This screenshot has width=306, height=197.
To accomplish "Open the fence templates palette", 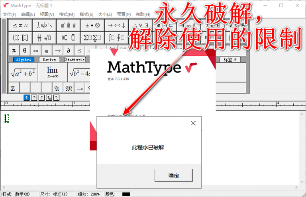I will (20, 37).
